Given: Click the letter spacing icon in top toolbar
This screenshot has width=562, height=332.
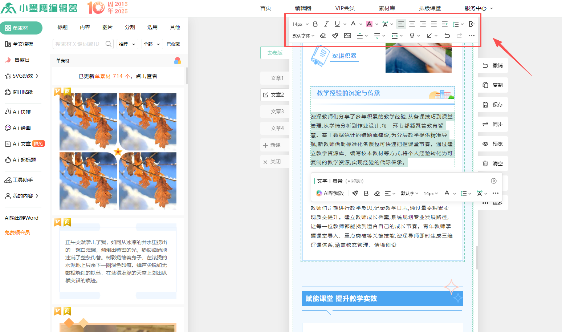Looking at the screenshot, I should [x=385, y=24].
